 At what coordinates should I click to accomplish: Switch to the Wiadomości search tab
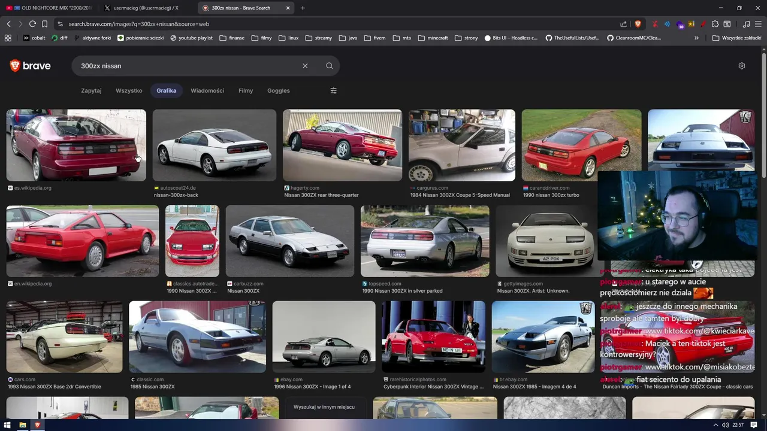click(207, 90)
